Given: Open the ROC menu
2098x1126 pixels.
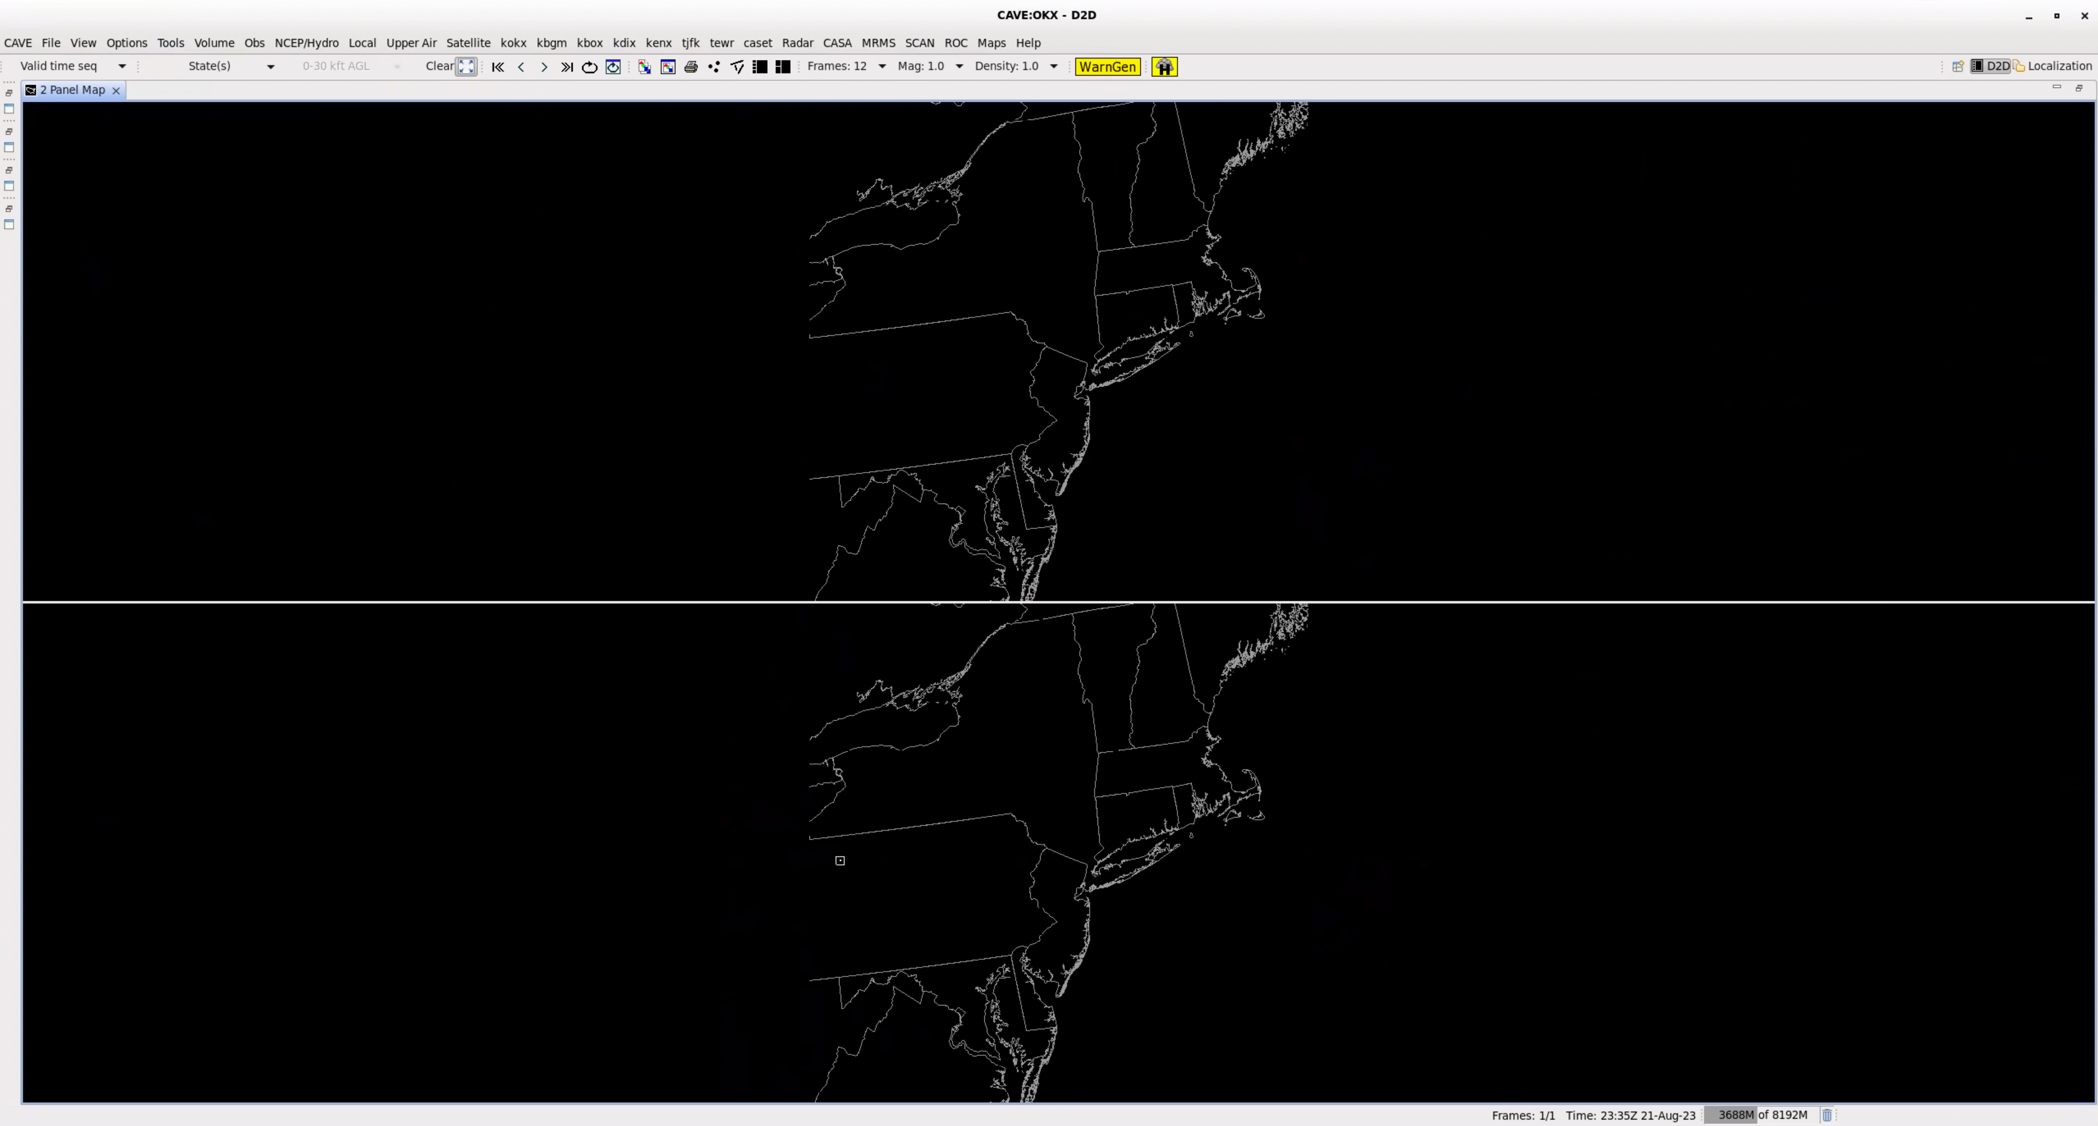Looking at the screenshot, I should coord(956,42).
